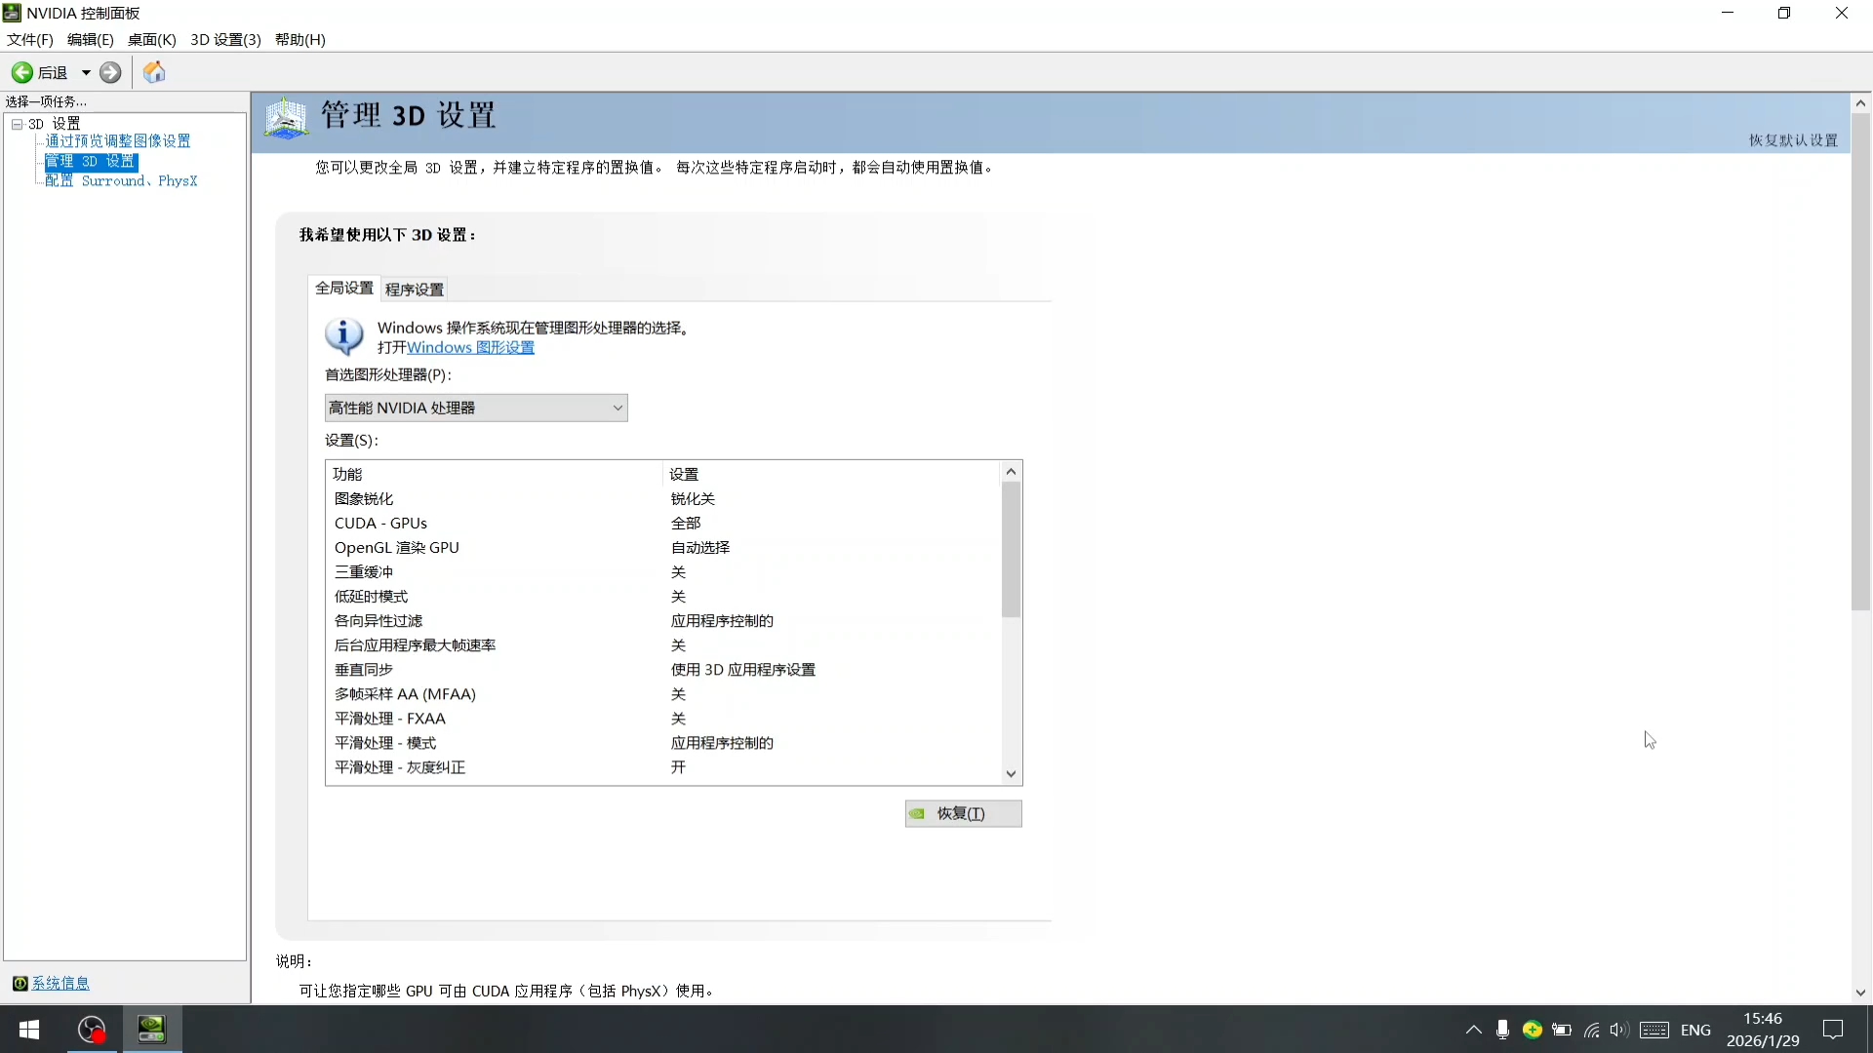Open the Windows Start menu
Screen dimensions: 1873x1053
tap(29, 1030)
